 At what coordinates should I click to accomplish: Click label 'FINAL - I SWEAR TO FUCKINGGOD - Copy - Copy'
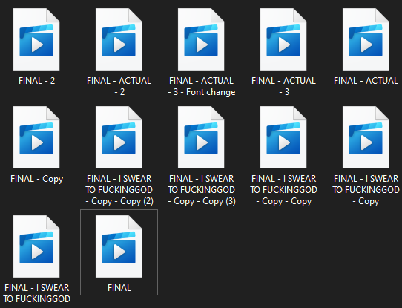[x=284, y=190]
